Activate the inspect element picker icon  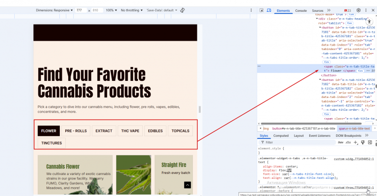tap(262, 10)
